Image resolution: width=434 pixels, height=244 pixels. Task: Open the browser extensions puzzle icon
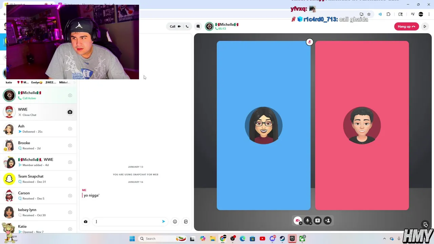point(389,14)
